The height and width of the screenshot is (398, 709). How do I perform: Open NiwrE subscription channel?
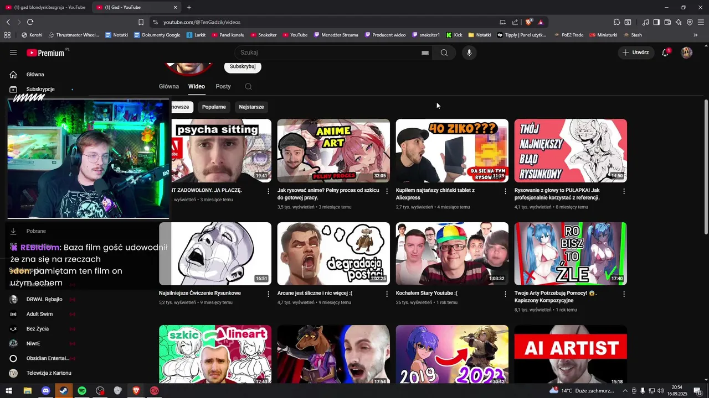33,343
